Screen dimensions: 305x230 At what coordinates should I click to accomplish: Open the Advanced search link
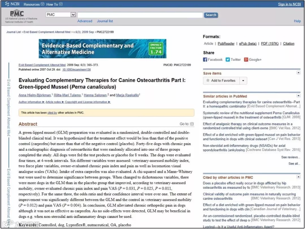(85, 21)
